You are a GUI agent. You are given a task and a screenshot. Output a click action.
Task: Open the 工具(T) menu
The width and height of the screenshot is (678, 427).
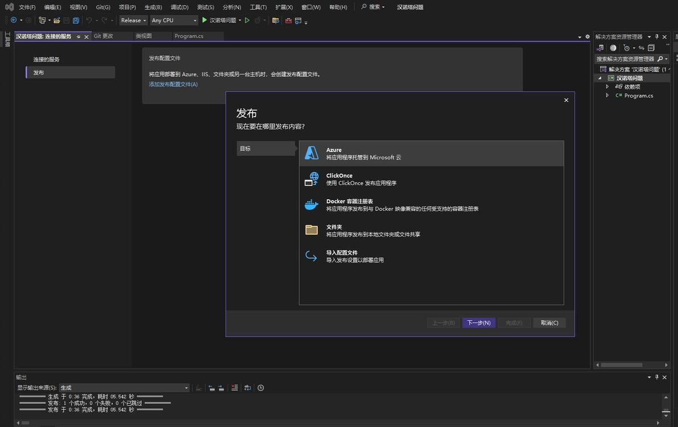(258, 7)
